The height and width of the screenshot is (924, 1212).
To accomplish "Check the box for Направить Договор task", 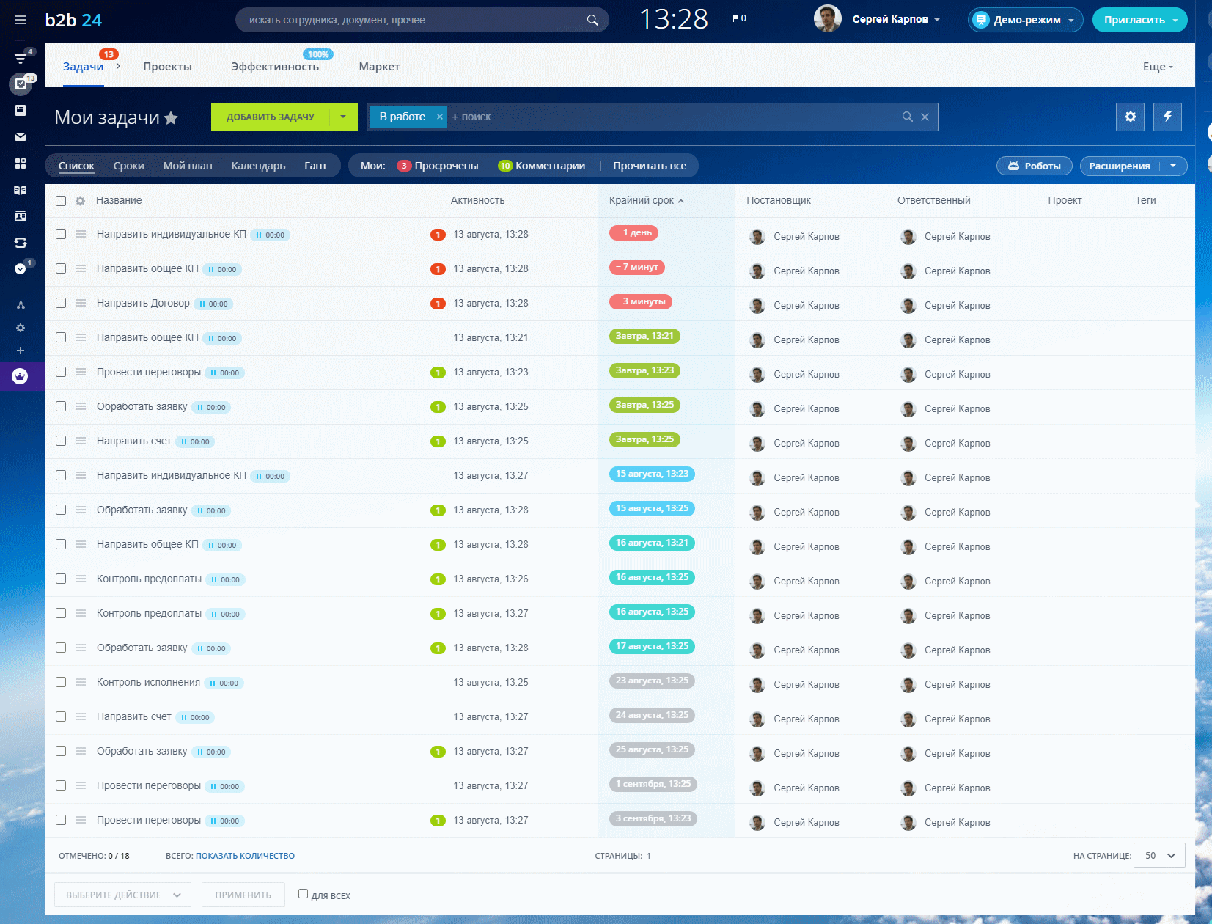I will pyautogui.click(x=61, y=303).
